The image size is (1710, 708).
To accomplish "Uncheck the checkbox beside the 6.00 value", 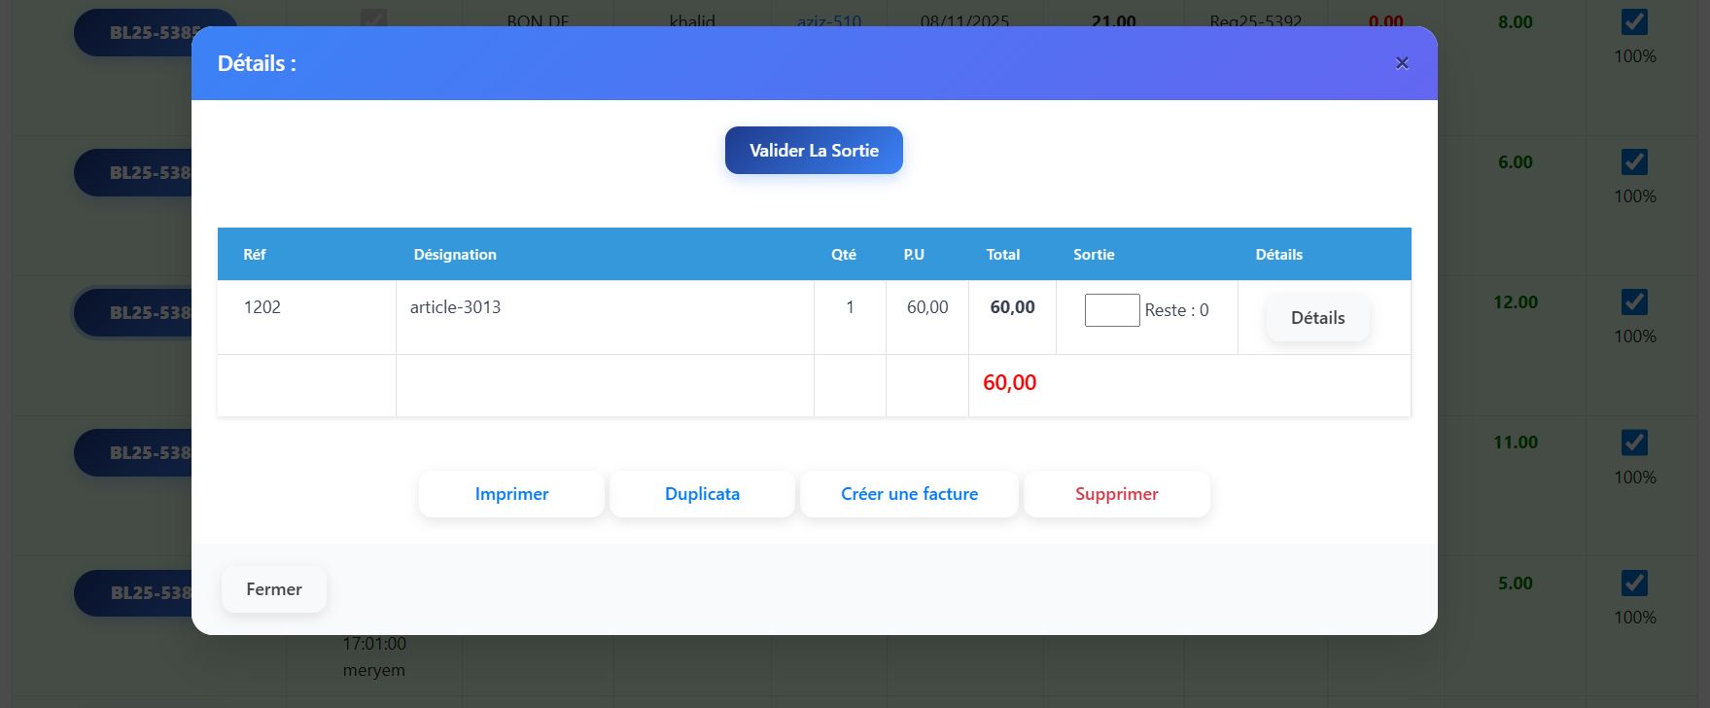I will (x=1634, y=162).
